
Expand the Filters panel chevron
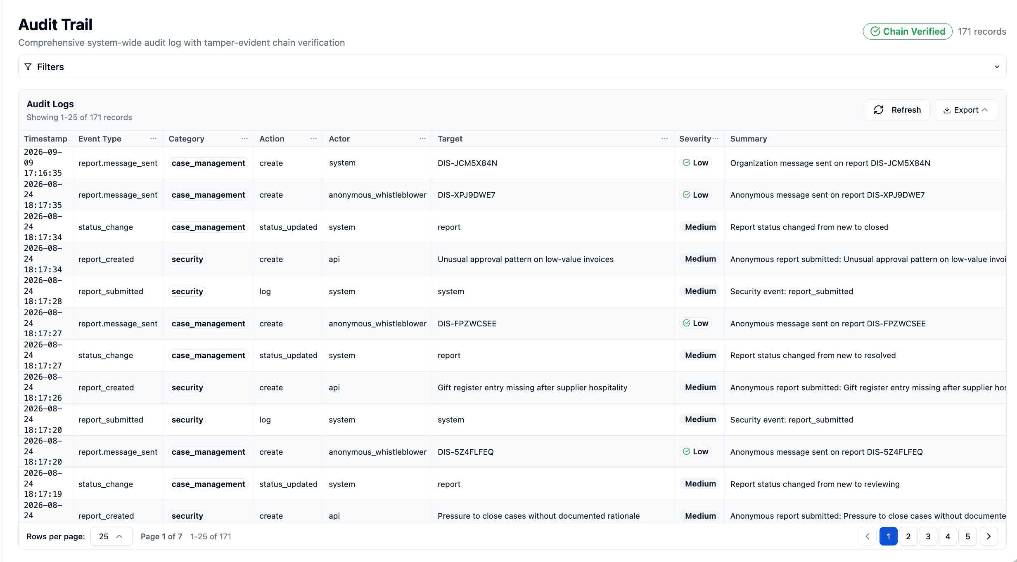pos(997,67)
